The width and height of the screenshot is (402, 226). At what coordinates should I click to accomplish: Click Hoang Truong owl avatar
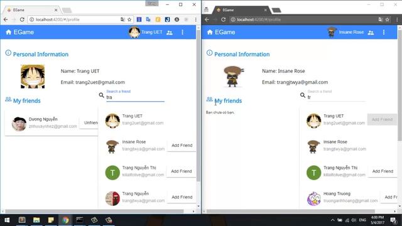point(314,198)
